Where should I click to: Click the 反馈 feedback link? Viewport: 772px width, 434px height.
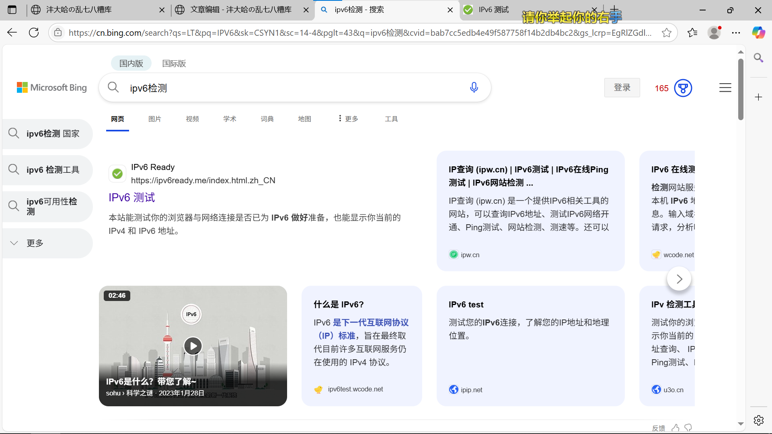pos(658,428)
